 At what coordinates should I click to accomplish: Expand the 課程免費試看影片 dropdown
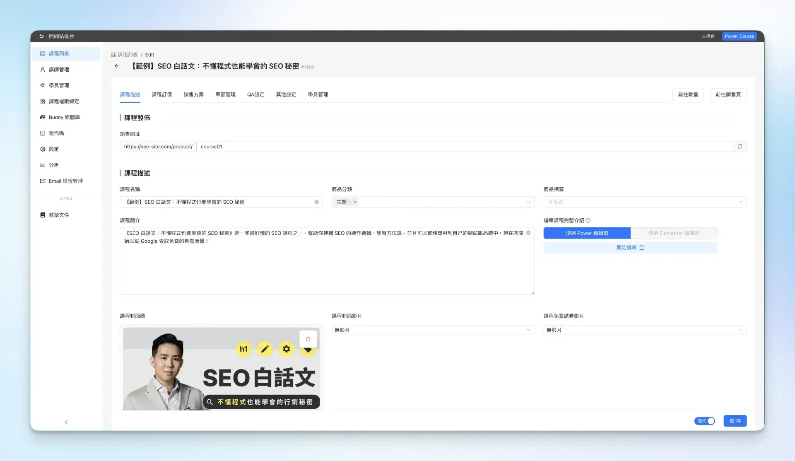point(644,330)
